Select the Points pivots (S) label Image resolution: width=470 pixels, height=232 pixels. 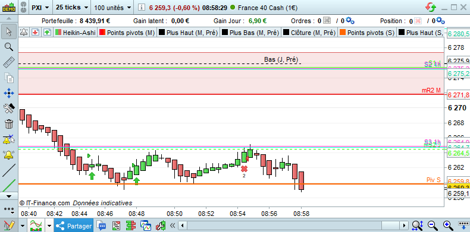pyautogui.click(x=371, y=33)
